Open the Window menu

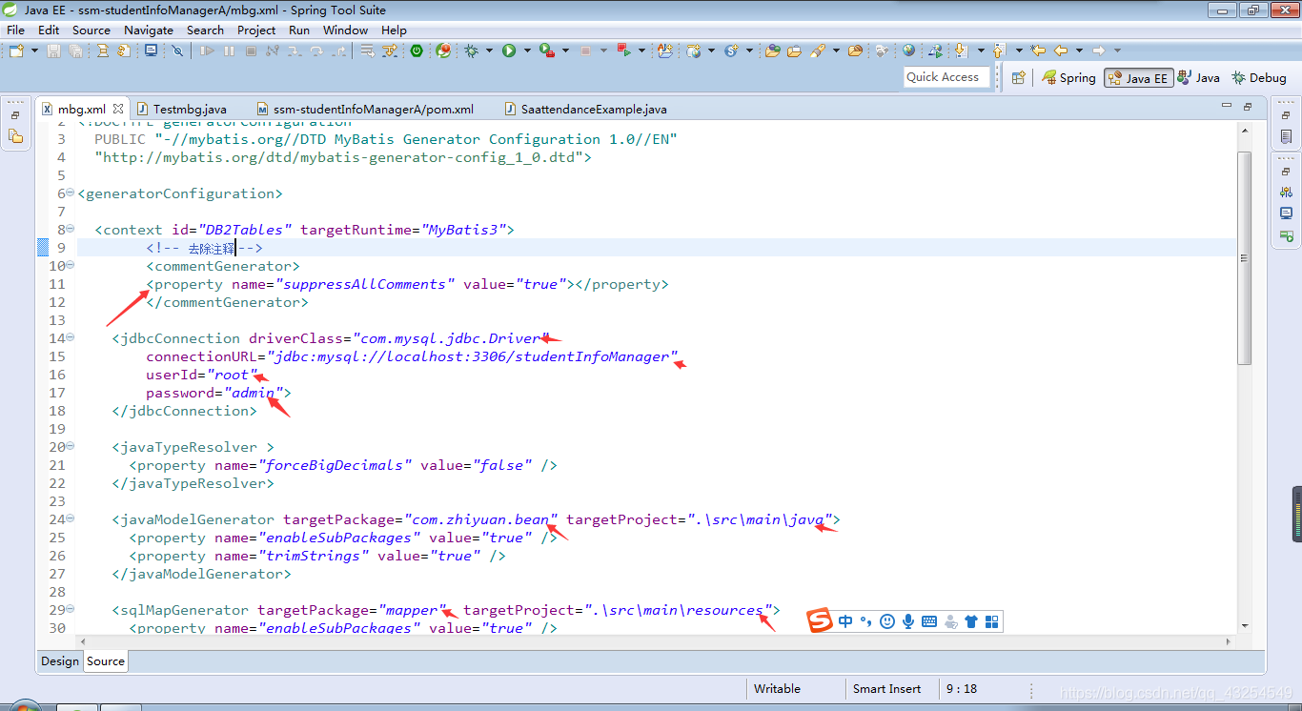(345, 30)
